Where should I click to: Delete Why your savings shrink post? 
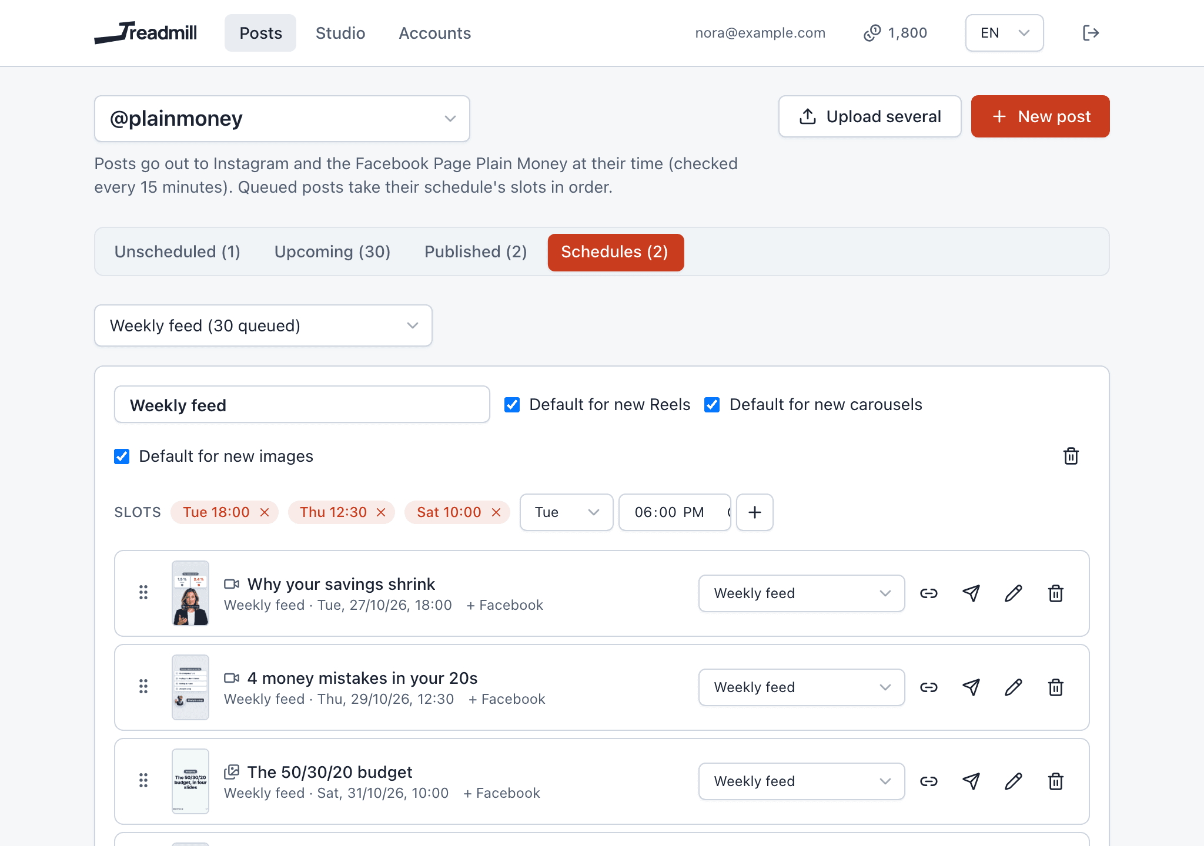pos(1056,593)
